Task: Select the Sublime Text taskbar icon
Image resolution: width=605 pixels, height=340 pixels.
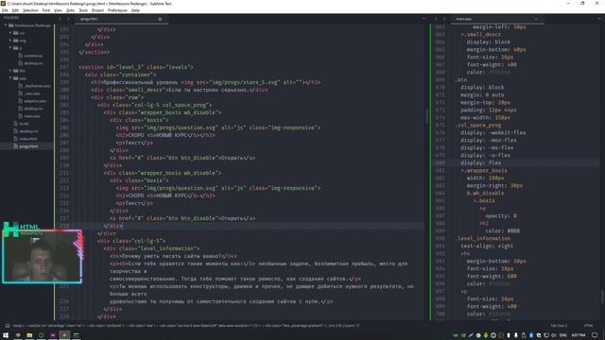Action: (64, 335)
